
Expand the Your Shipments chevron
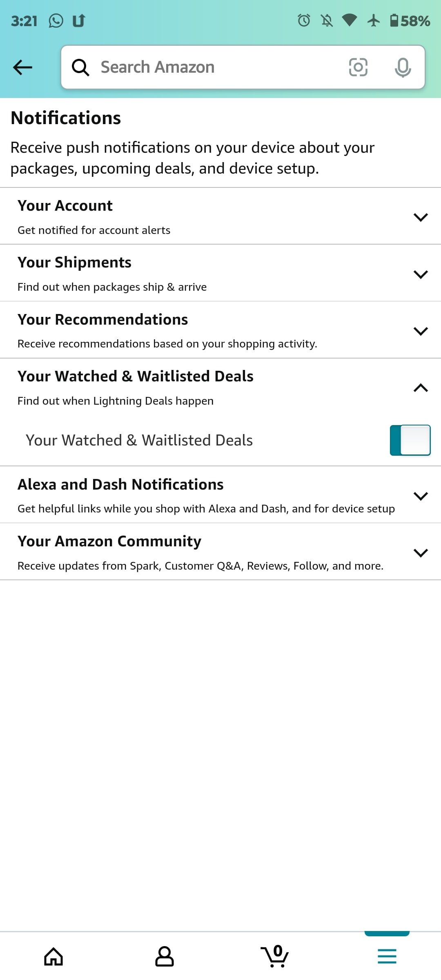421,274
